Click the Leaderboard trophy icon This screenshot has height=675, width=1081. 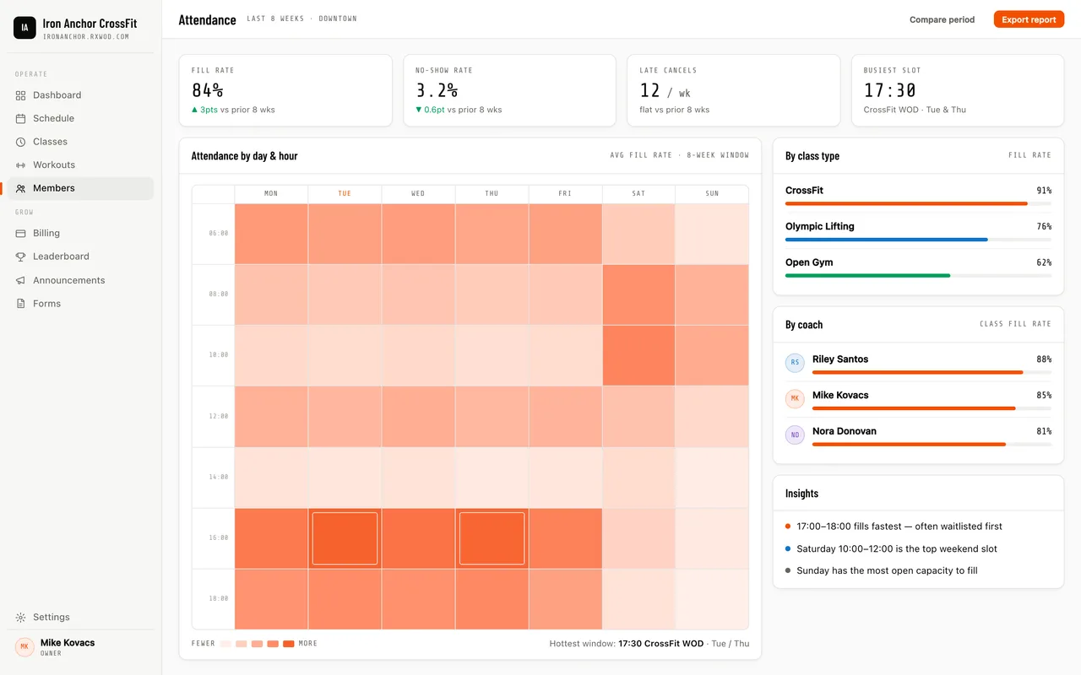coord(20,256)
